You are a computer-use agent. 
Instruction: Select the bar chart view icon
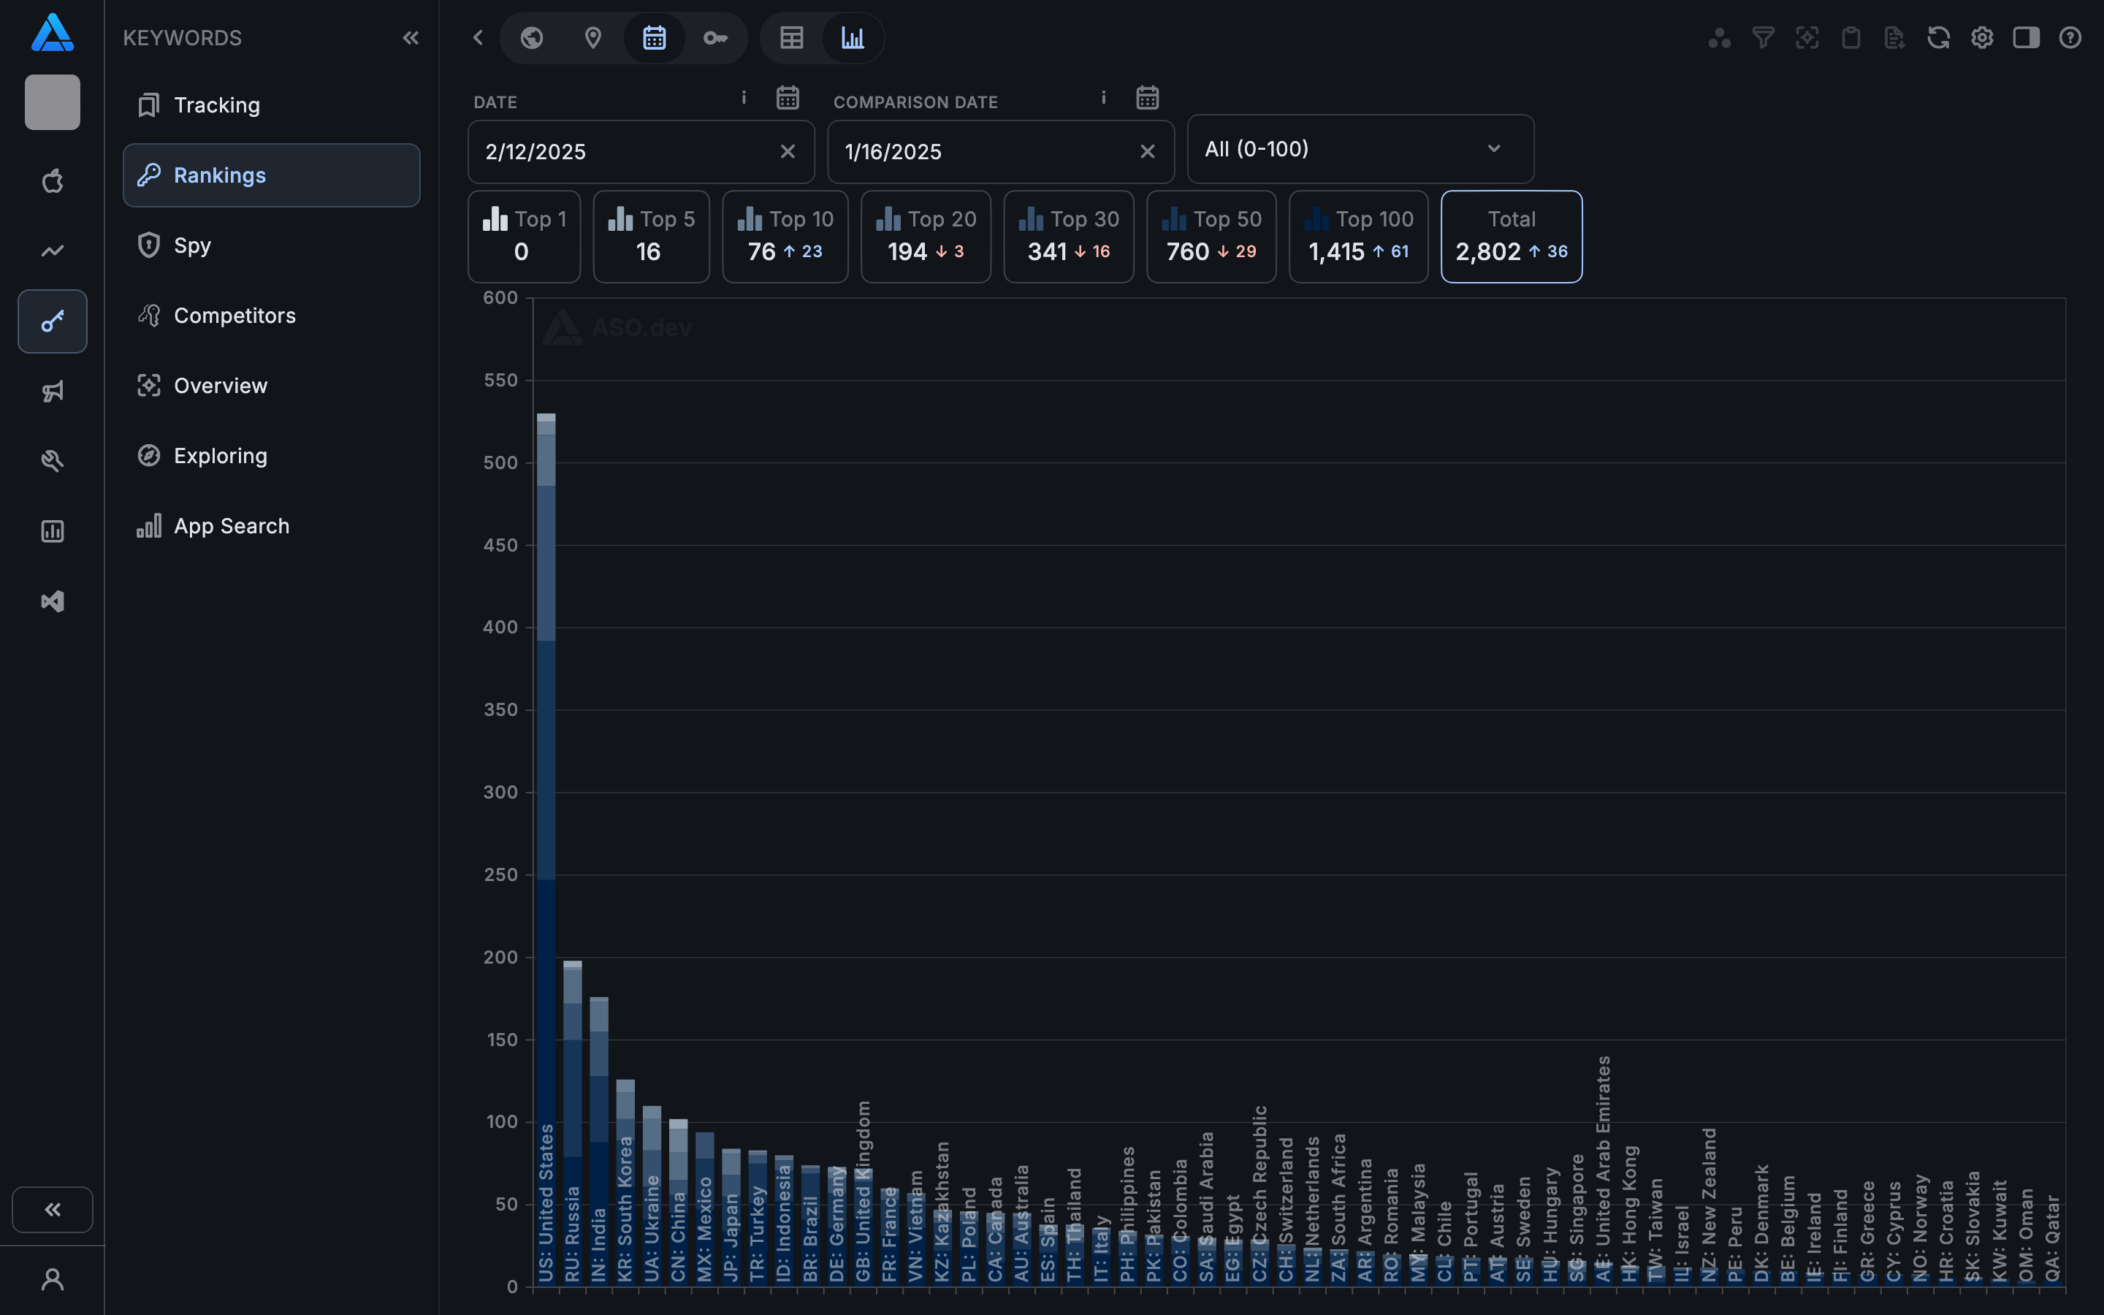tap(852, 37)
